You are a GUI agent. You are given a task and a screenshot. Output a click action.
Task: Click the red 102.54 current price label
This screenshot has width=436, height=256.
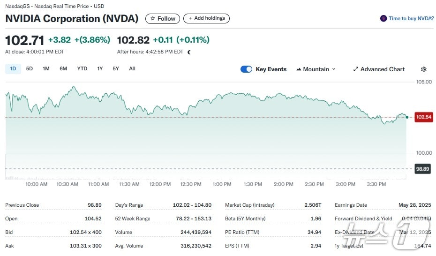pos(424,117)
